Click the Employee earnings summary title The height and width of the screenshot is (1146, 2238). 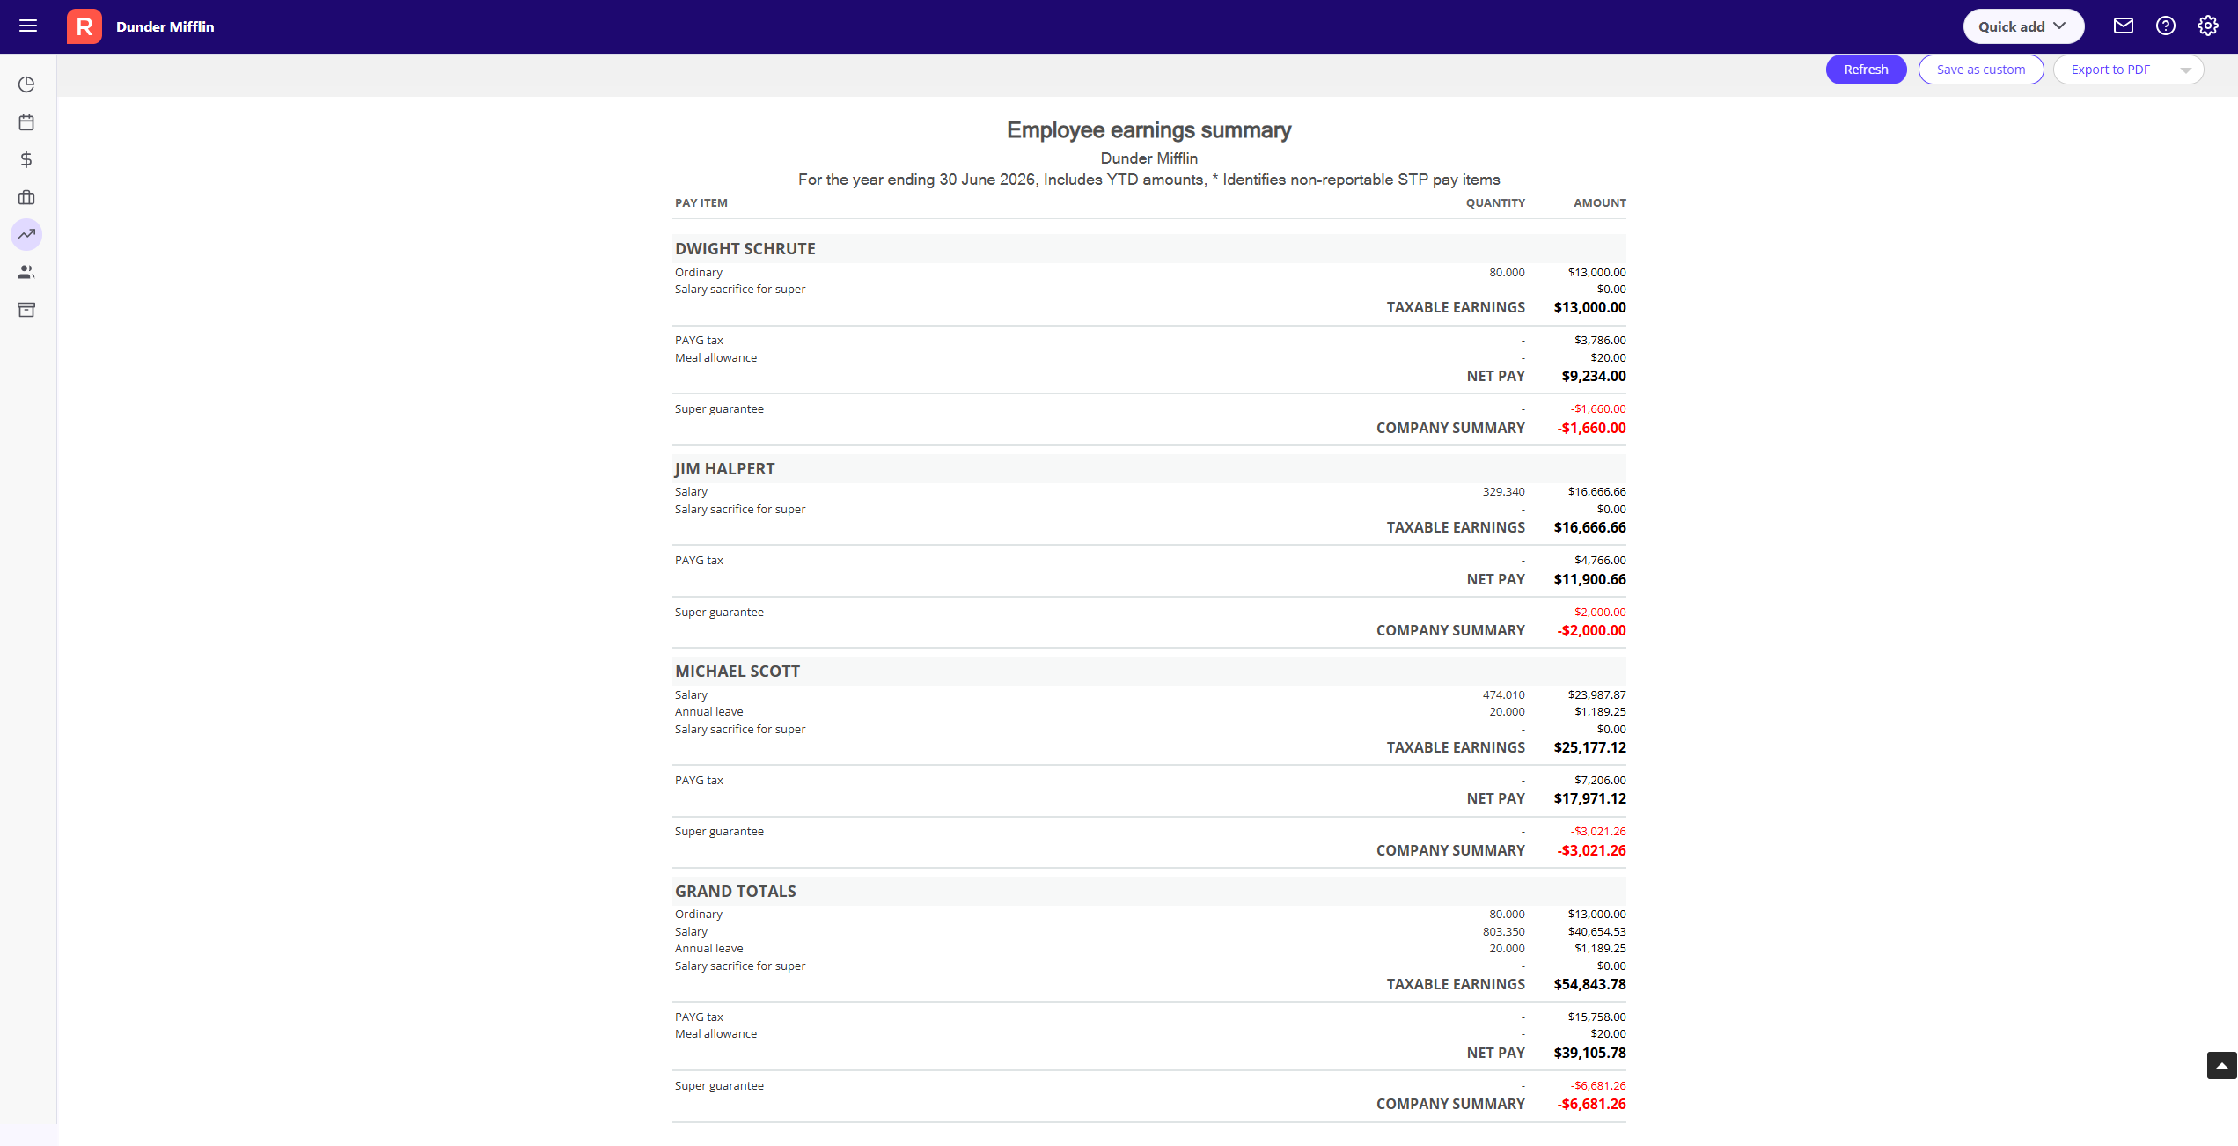[1149, 130]
